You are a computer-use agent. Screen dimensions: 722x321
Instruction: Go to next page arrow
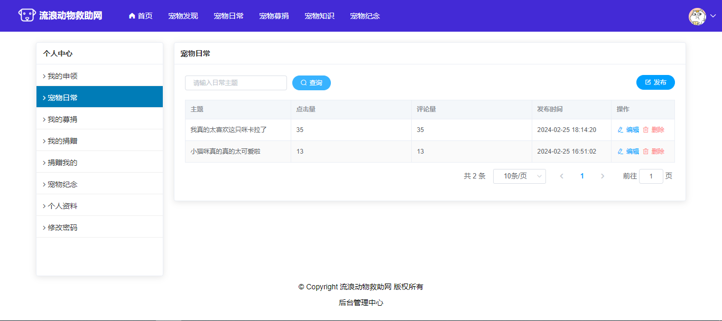tap(603, 176)
